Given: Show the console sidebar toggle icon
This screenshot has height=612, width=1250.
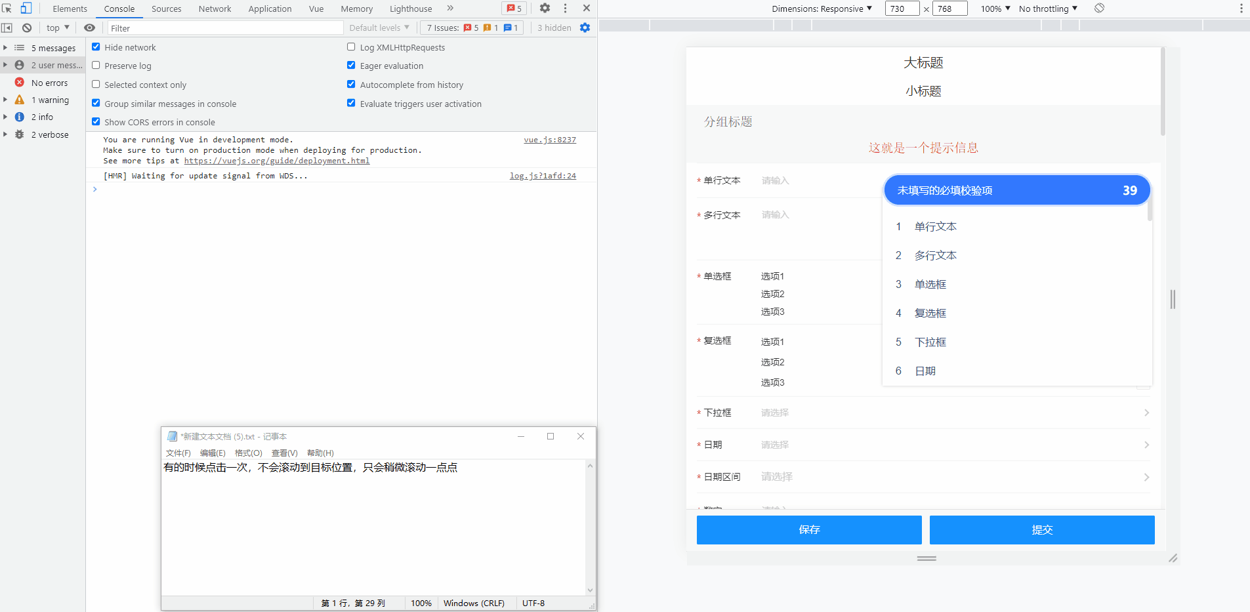Looking at the screenshot, I should click(7, 28).
